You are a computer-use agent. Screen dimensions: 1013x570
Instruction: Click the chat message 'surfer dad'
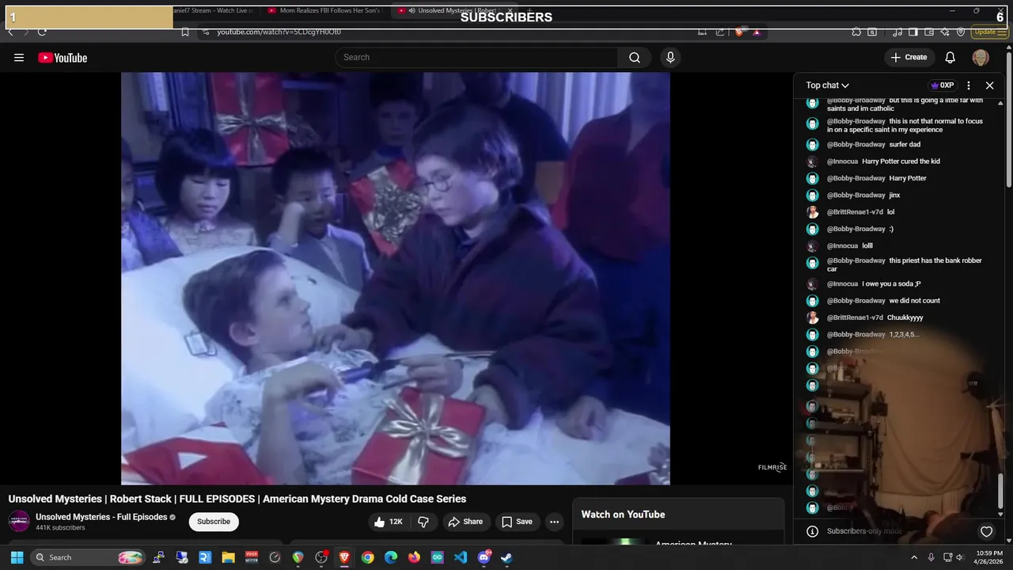pos(905,145)
